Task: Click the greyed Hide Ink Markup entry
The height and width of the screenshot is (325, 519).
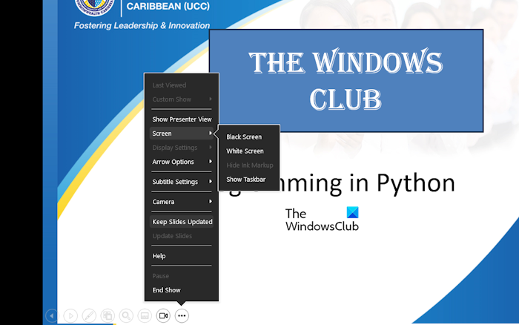Action: coord(248,165)
